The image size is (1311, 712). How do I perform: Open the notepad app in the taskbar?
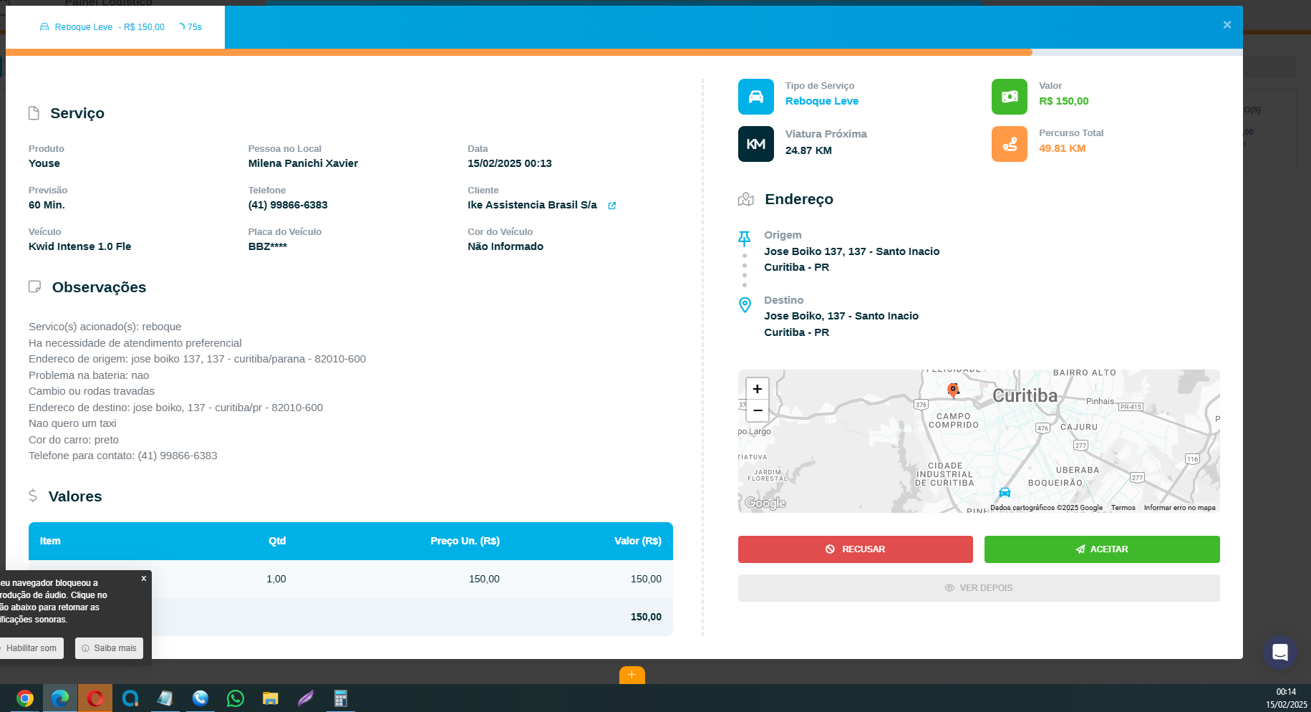coord(165,698)
